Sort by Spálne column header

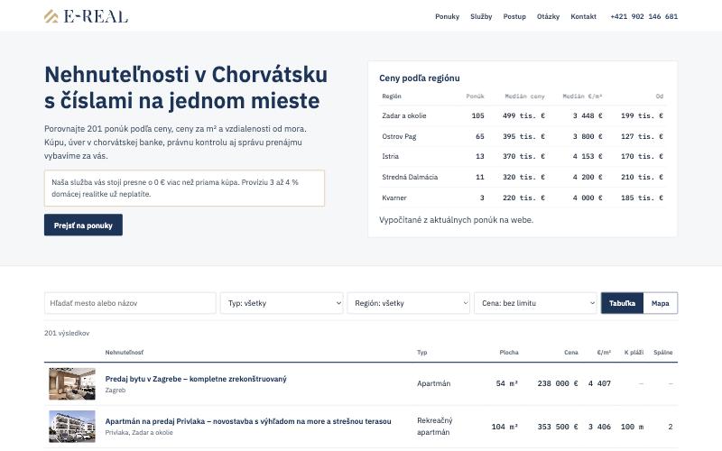pyautogui.click(x=663, y=353)
